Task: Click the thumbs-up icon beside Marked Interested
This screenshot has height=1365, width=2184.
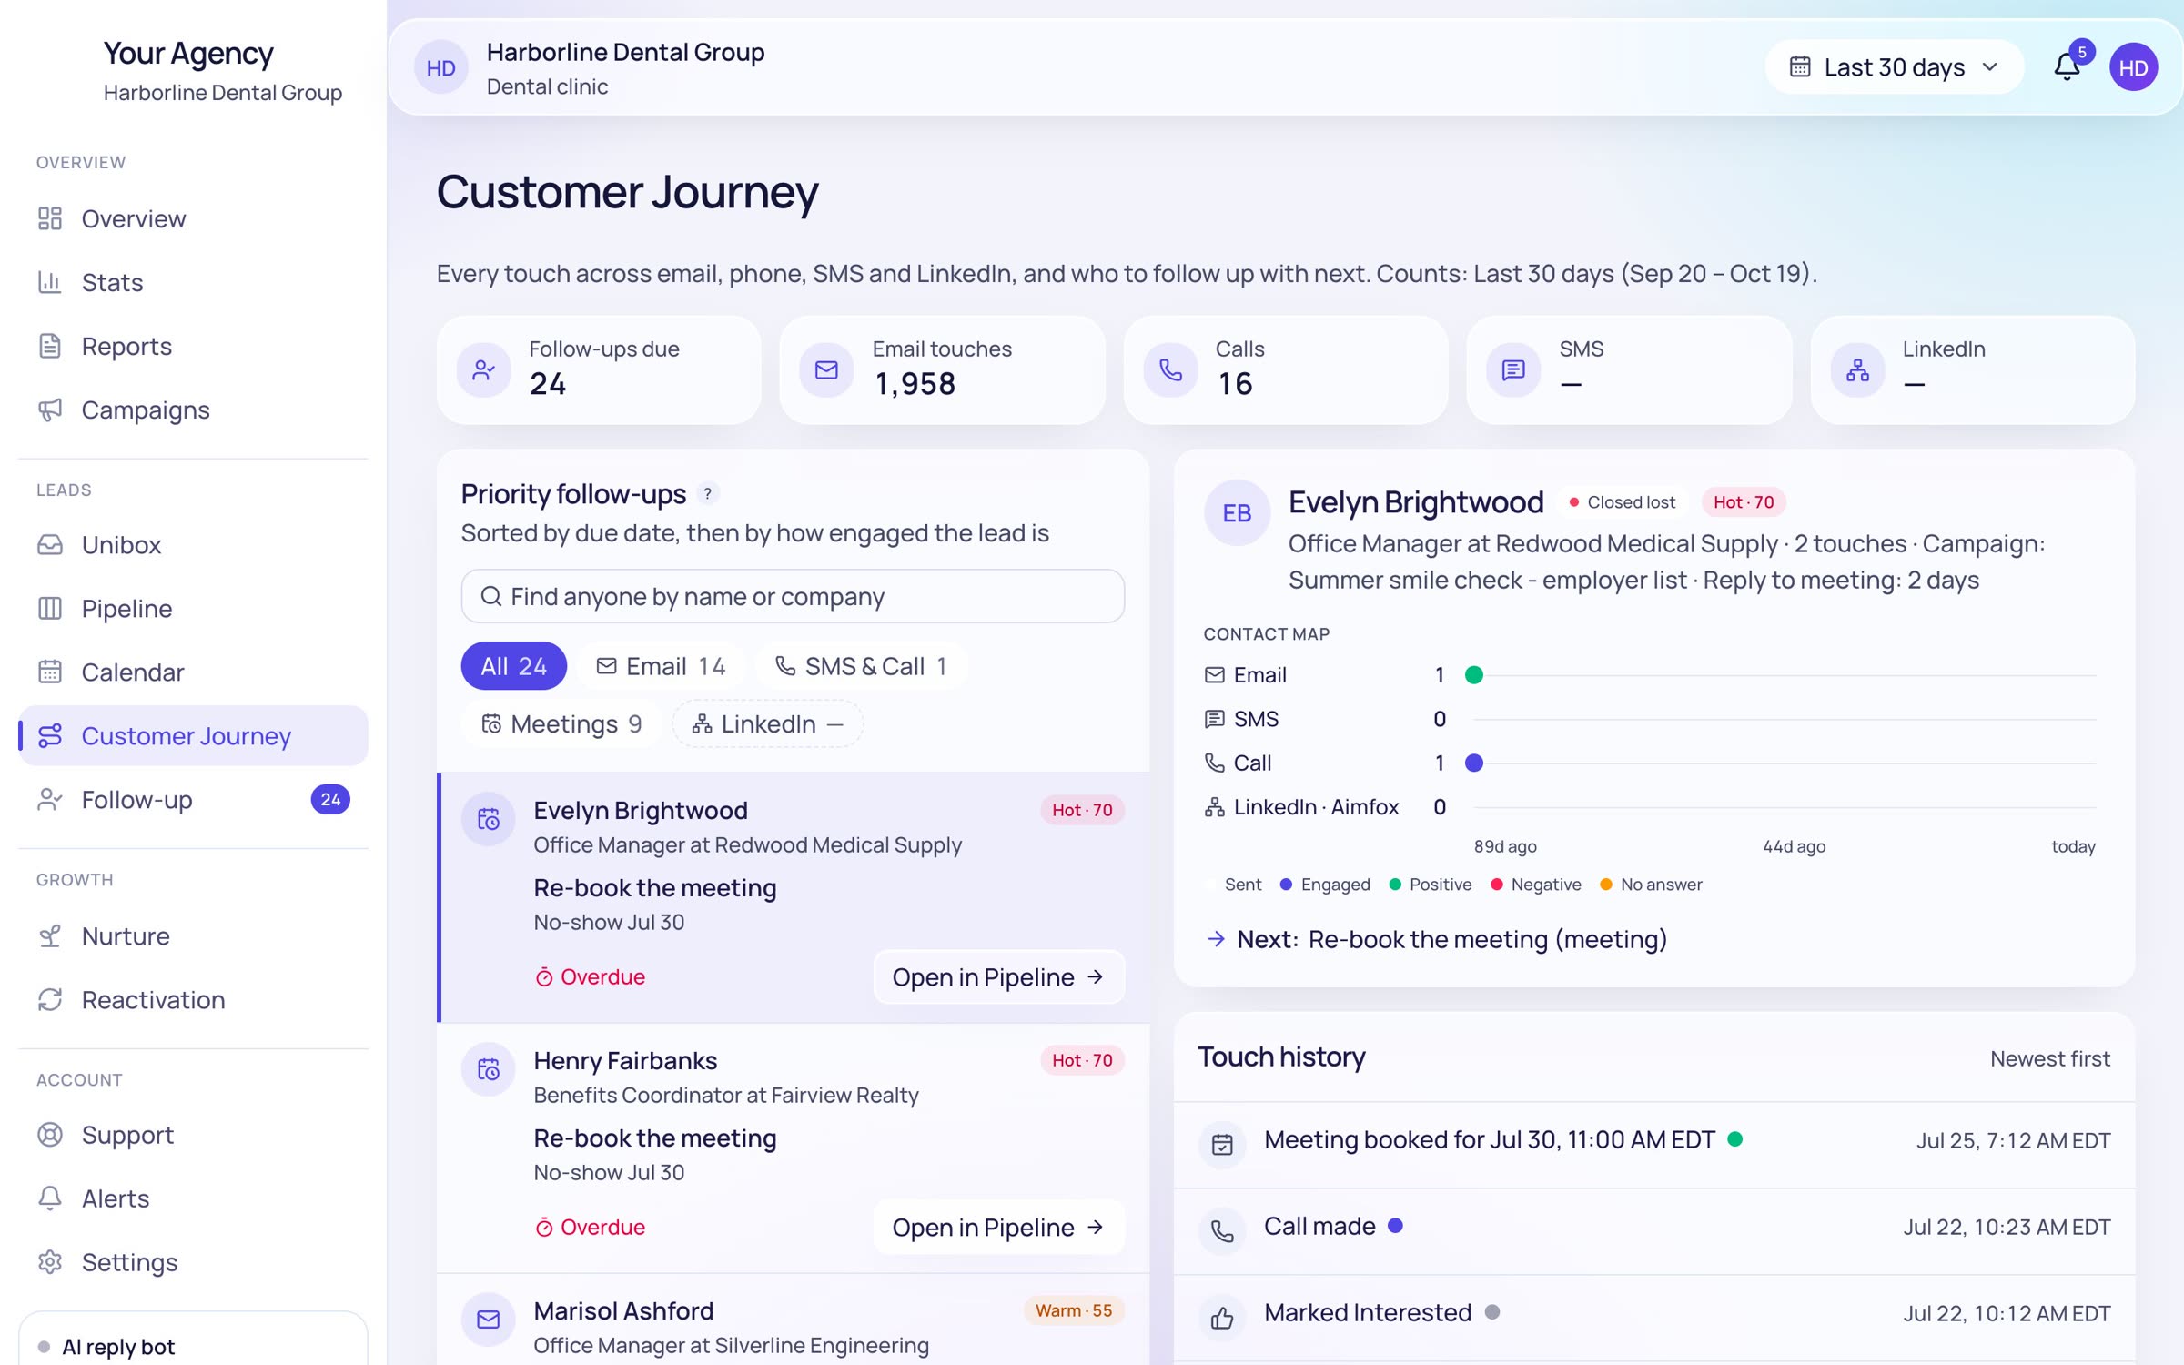Action: [1222, 1318]
